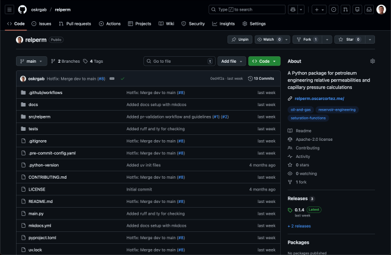Click the Type / to search box
This screenshot has height=255, width=391.
(247, 9)
